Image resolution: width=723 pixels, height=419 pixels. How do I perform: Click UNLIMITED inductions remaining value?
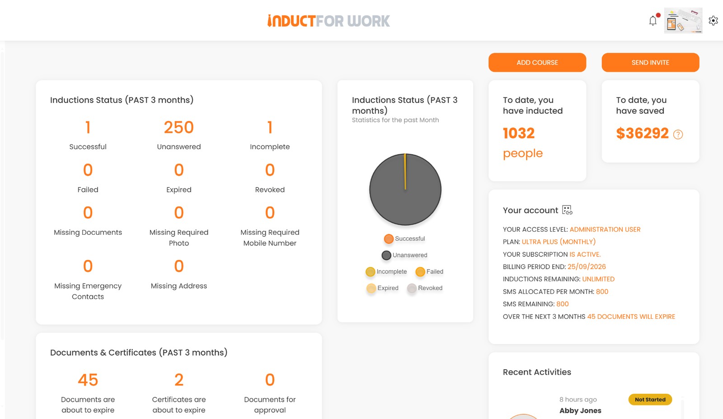click(598, 279)
